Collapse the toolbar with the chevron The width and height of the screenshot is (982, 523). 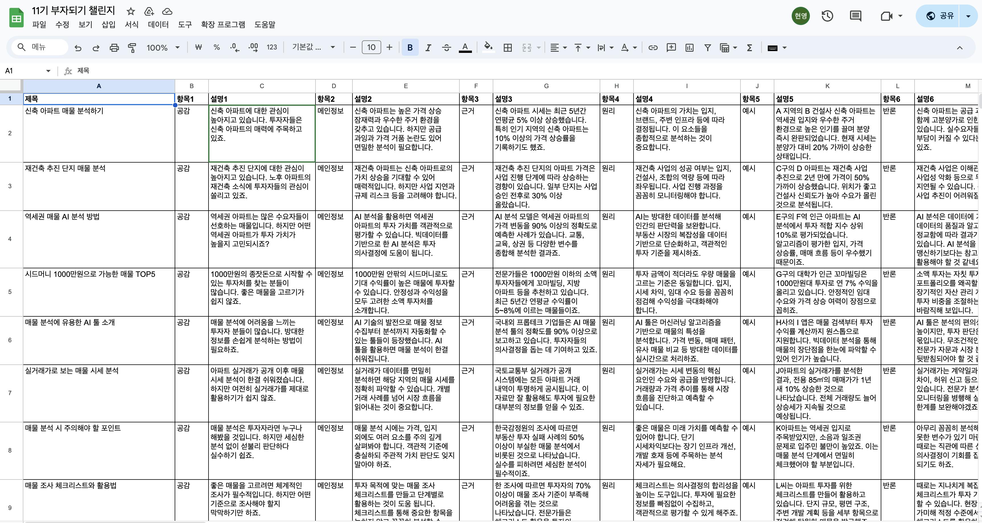tap(960, 48)
